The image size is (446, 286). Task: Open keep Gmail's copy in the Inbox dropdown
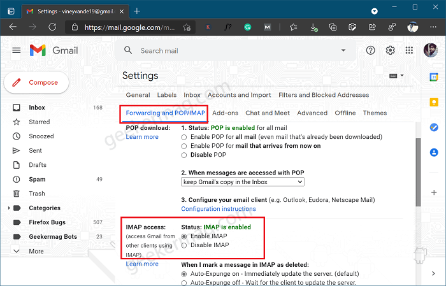243,182
